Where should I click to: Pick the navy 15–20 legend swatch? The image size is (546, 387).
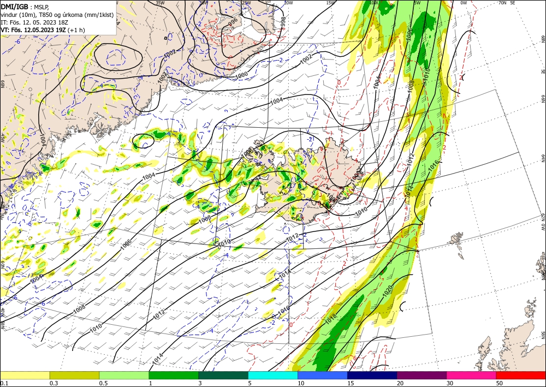(x=372, y=375)
